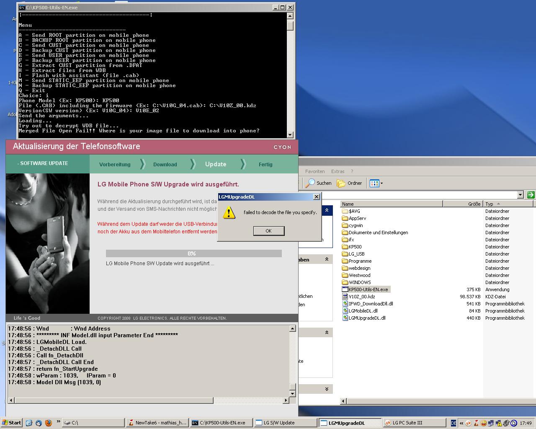Expand hidden system tray icons chevron
The image size is (536, 429).
(x=461, y=423)
